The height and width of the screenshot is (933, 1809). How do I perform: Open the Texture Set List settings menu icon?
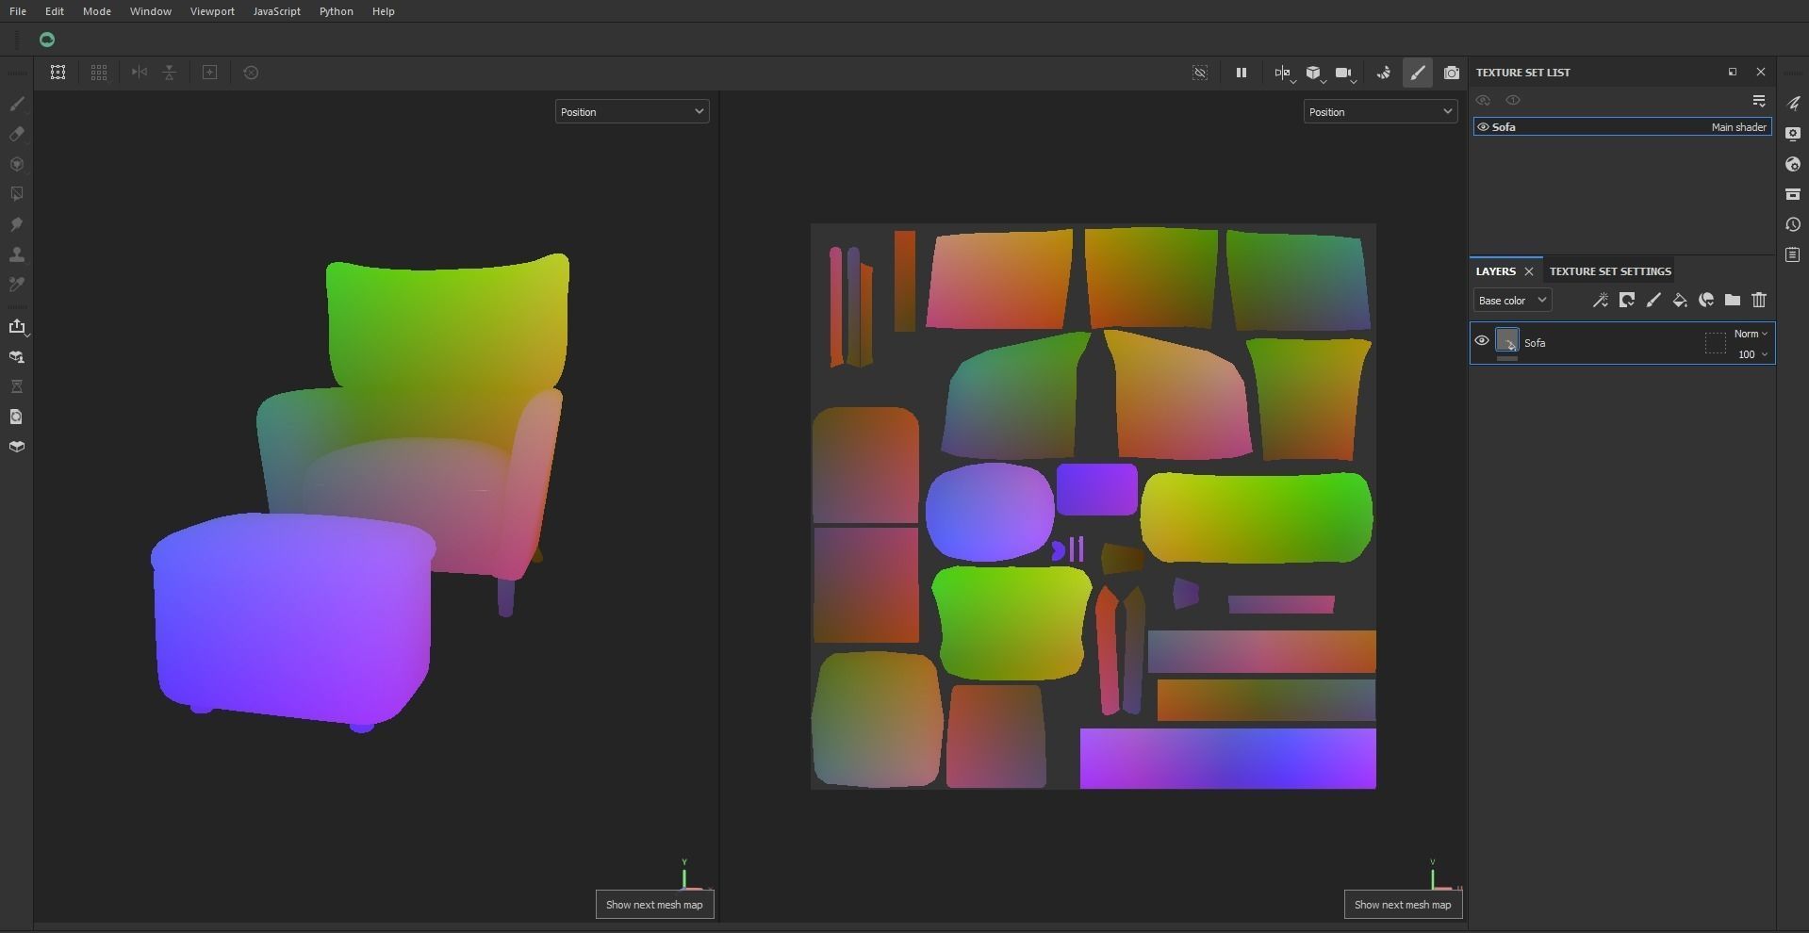1759,101
